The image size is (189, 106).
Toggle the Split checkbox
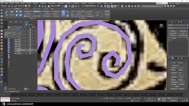178,73
